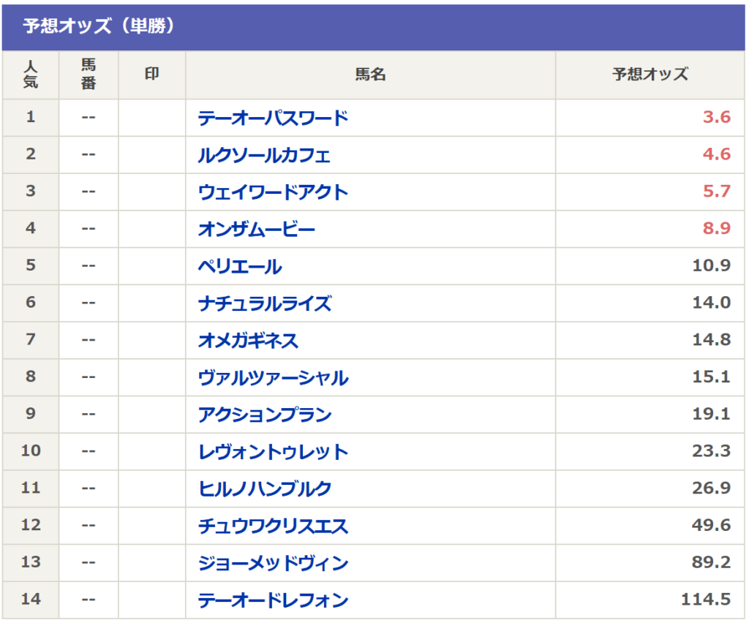749x623 pixels.
Task: Open horse link テーオーパスワード
Action: tap(273, 118)
